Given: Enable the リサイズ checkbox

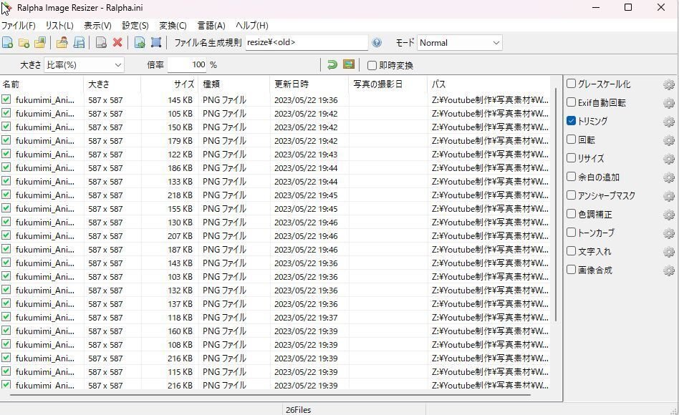Looking at the screenshot, I should pyautogui.click(x=571, y=158).
